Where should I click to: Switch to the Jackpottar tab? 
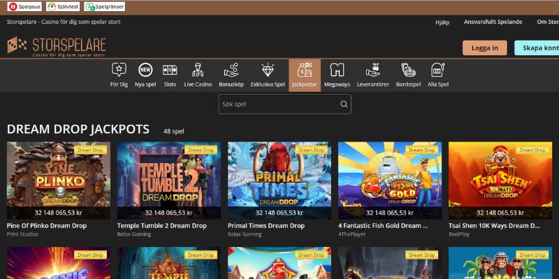[x=305, y=75]
